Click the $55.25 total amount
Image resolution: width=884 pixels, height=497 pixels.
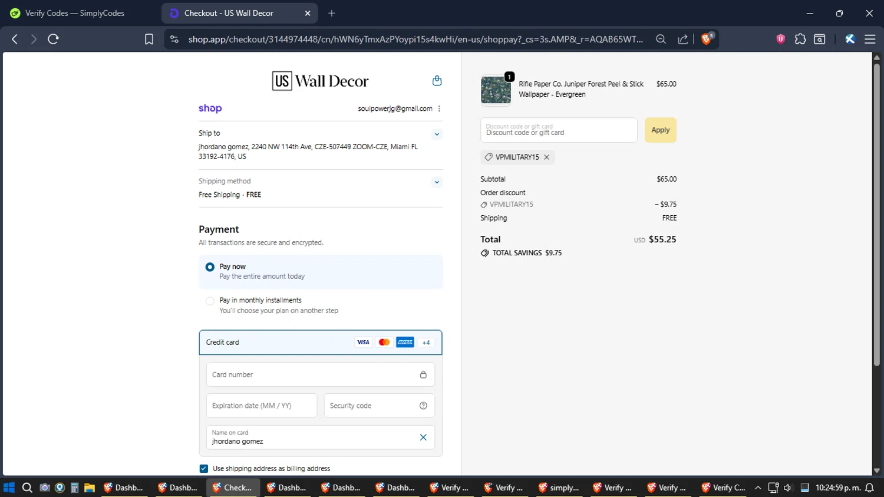click(x=662, y=239)
